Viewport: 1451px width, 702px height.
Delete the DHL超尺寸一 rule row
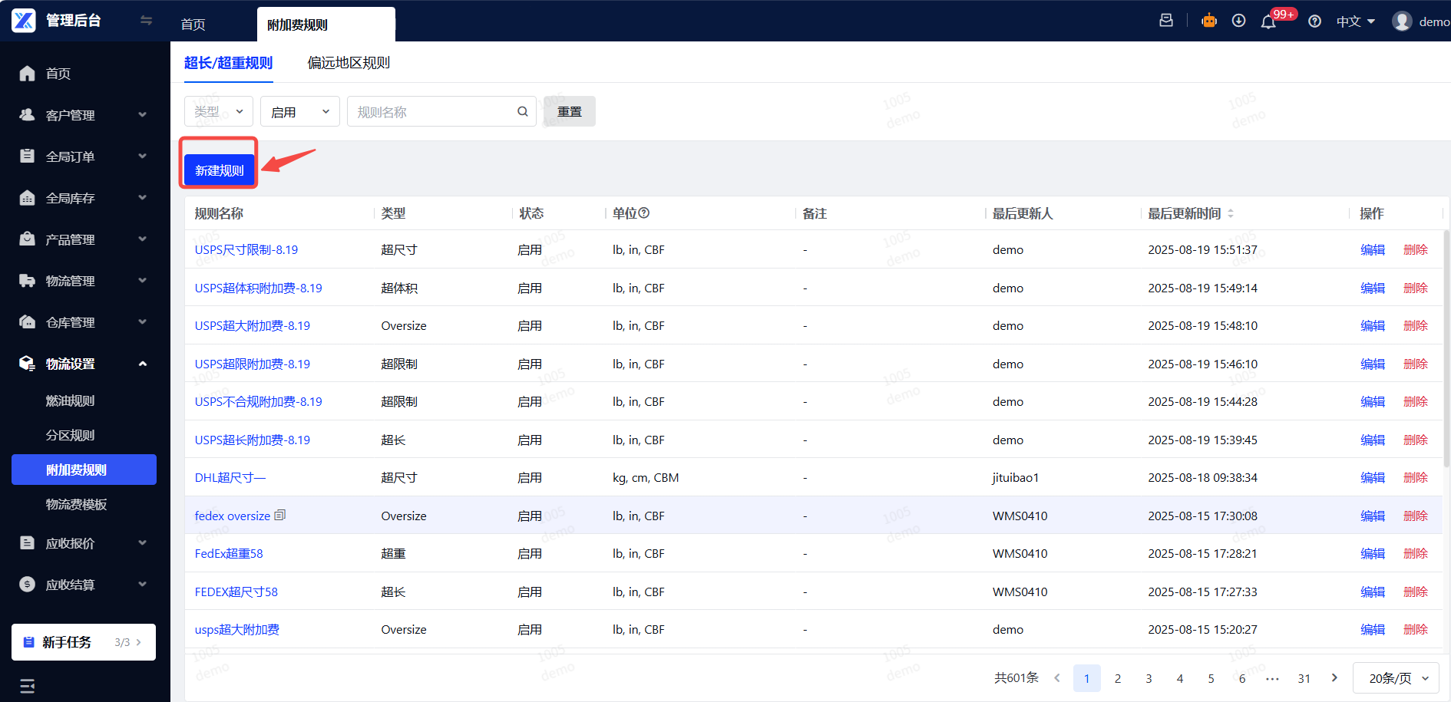pos(1415,478)
